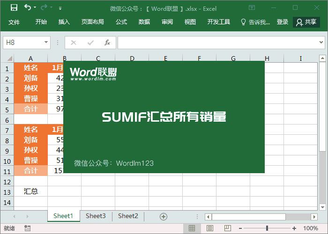The image size is (328, 234).
Task: Click cell A13 labeled 汇总
Action: point(31,191)
